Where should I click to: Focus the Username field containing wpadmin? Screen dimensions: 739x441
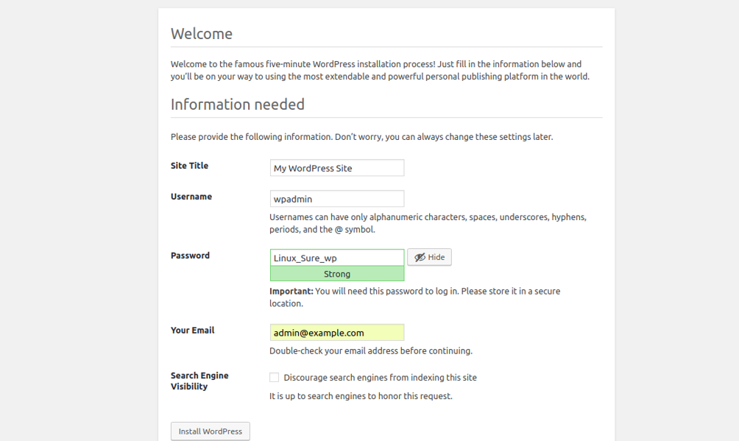337,199
